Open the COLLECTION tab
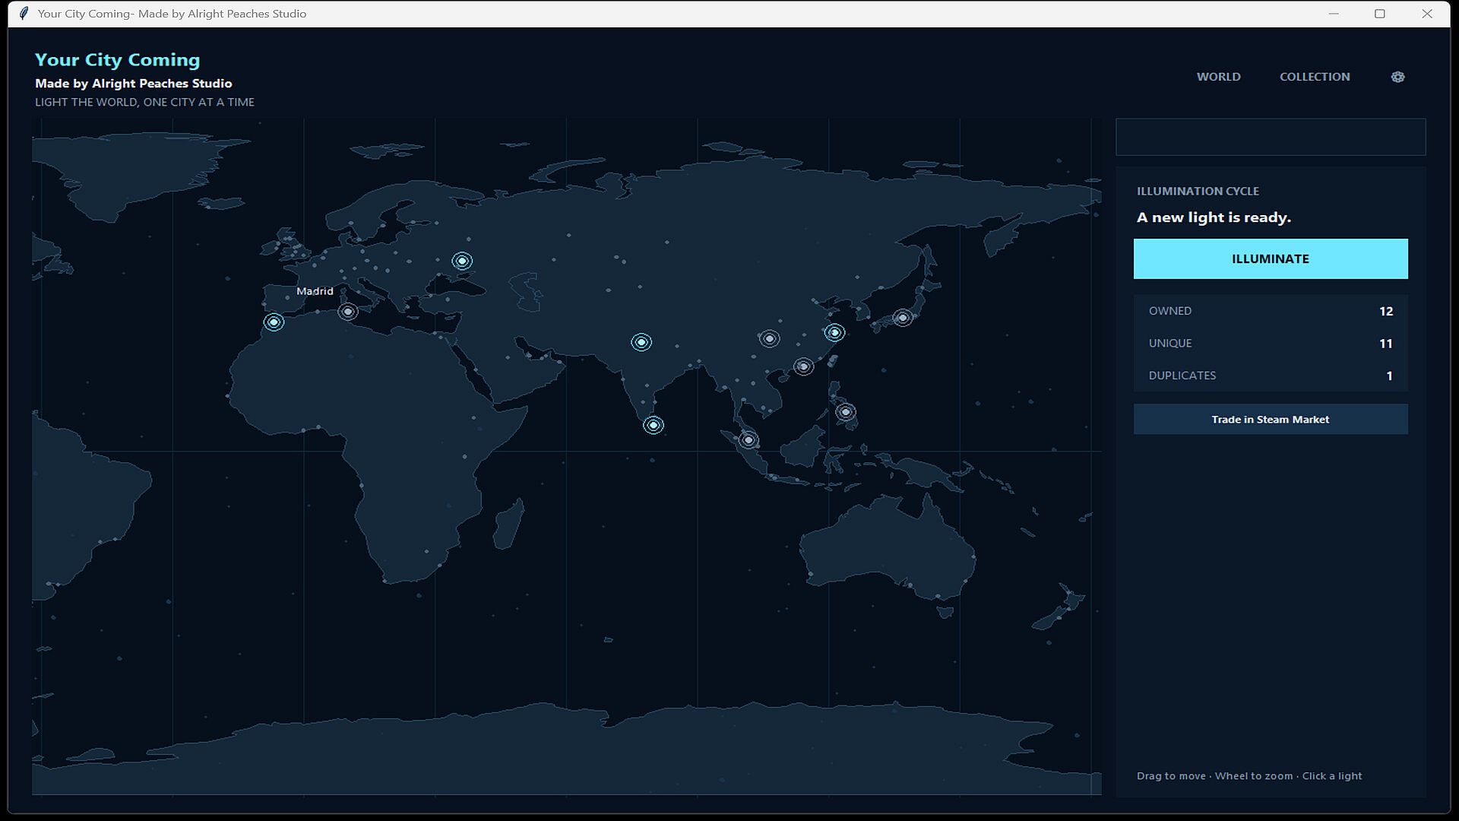 (x=1315, y=77)
